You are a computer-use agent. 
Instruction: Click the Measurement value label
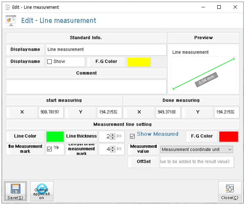[143, 149]
